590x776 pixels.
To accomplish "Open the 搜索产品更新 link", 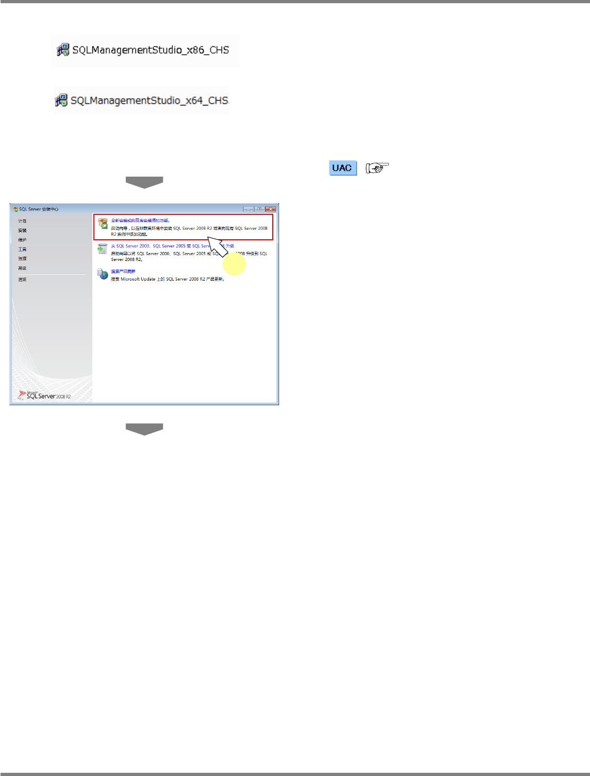I will point(123,272).
